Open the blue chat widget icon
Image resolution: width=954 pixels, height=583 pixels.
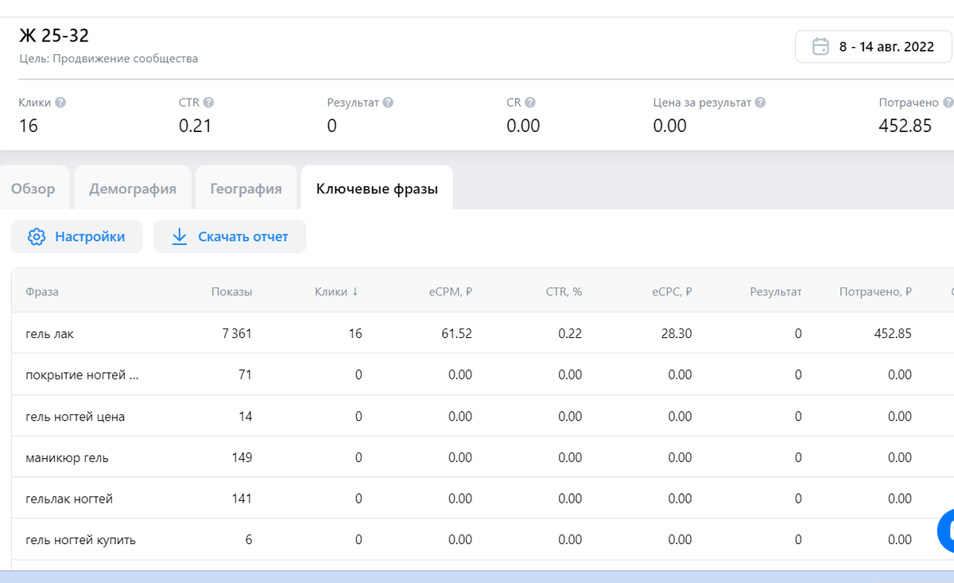(x=946, y=531)
